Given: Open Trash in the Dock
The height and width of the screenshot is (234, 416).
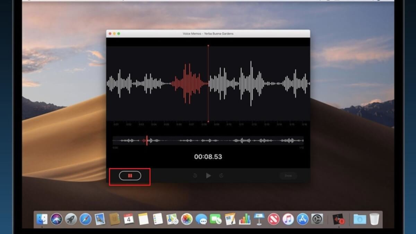Looking at the screenshot, I should coord(374,219).
